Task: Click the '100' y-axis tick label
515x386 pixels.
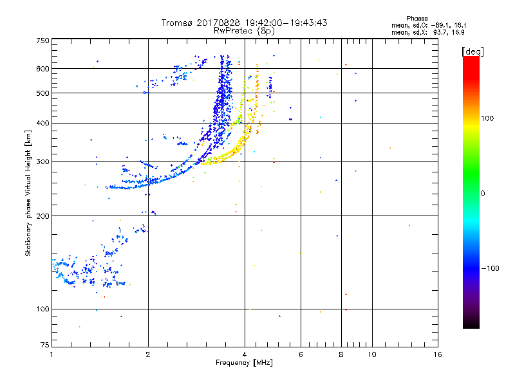Action: click(42, 309)
